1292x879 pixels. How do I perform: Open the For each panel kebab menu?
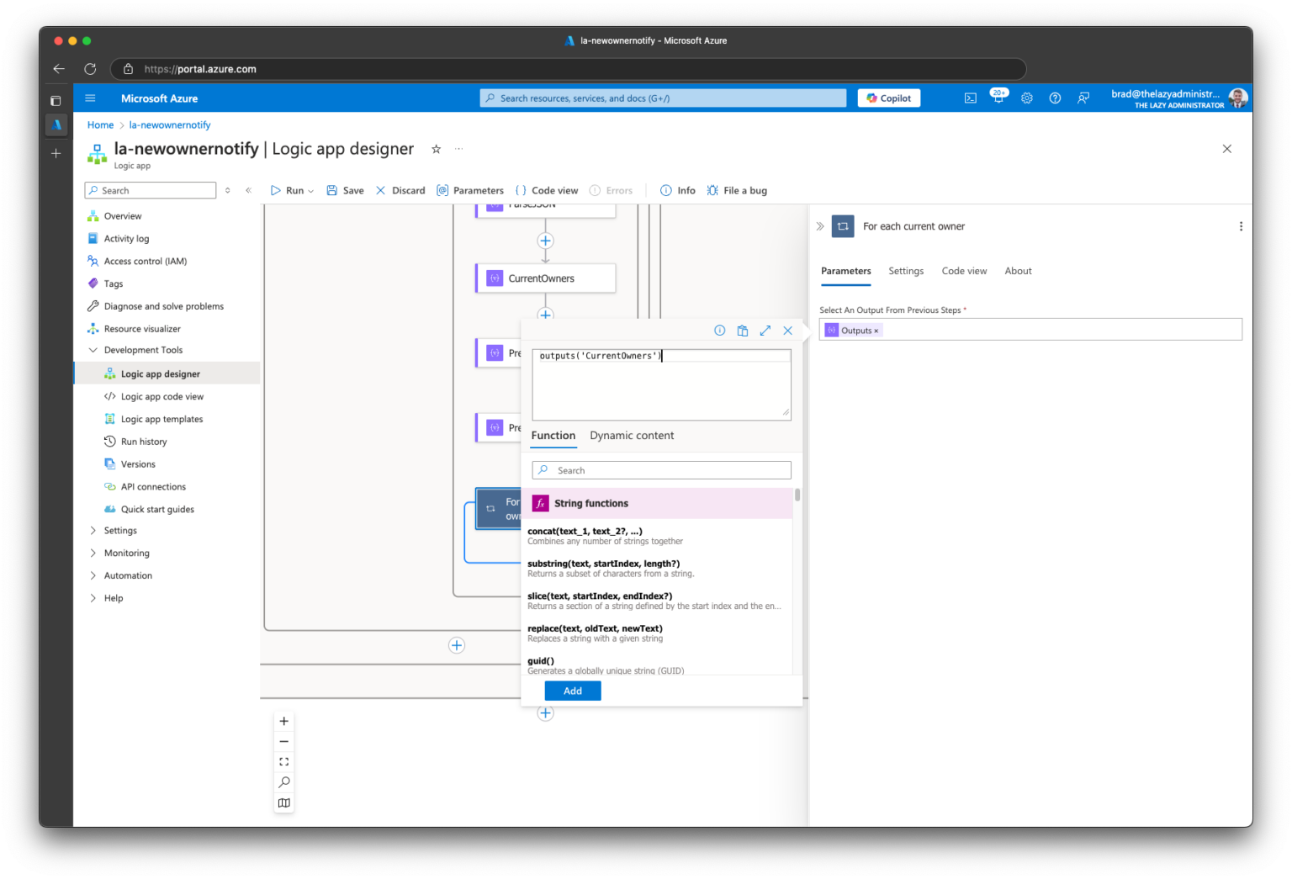pos(1241,226)
